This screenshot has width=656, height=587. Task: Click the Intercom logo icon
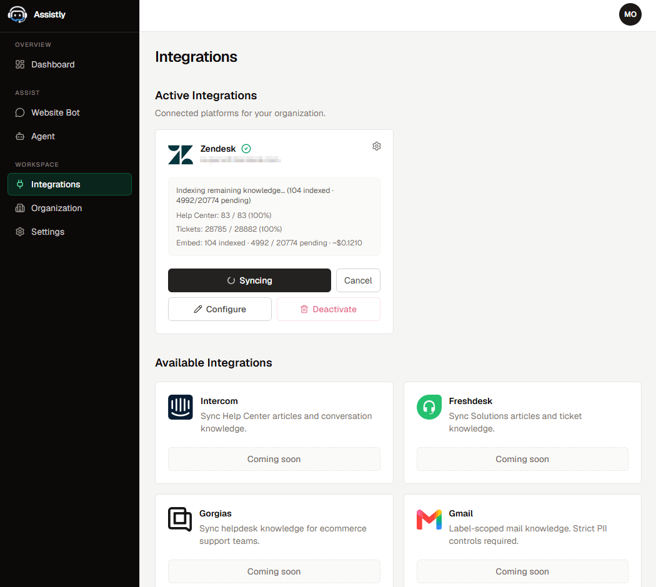[181, 407]
